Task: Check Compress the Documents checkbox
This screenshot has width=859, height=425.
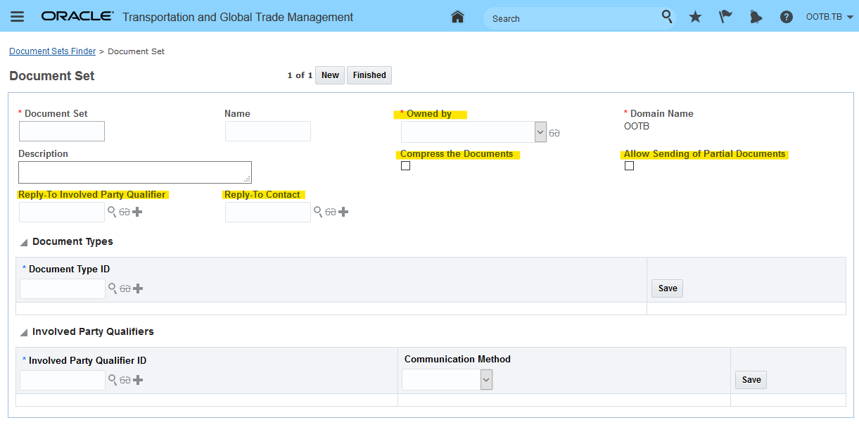Action: (405, 166)
